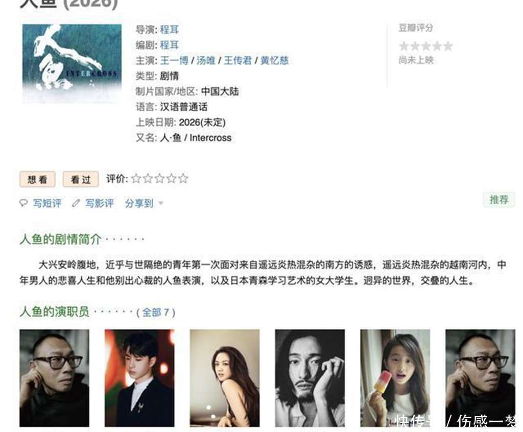Image resolution: width=523 pixels, height=432 pixels.
Task: Mark the film as 想看
Action: point(37,179)
